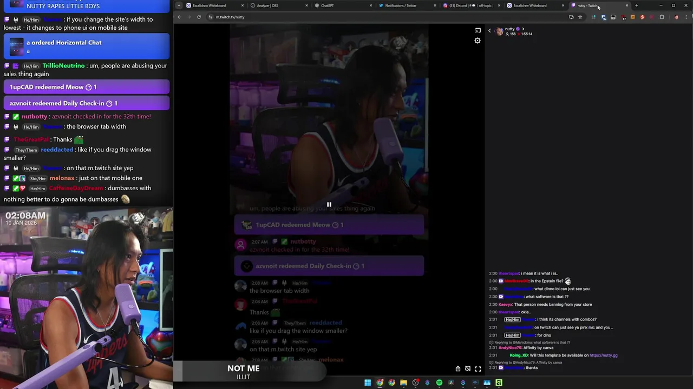693x389 pixels.
Task: Click the Kaevyx username in side chat
Action: [505, 304]
